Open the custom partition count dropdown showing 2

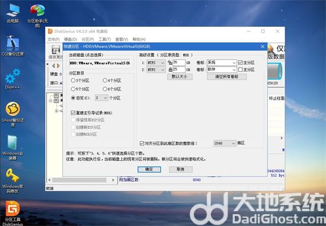[x=102, y=98]
